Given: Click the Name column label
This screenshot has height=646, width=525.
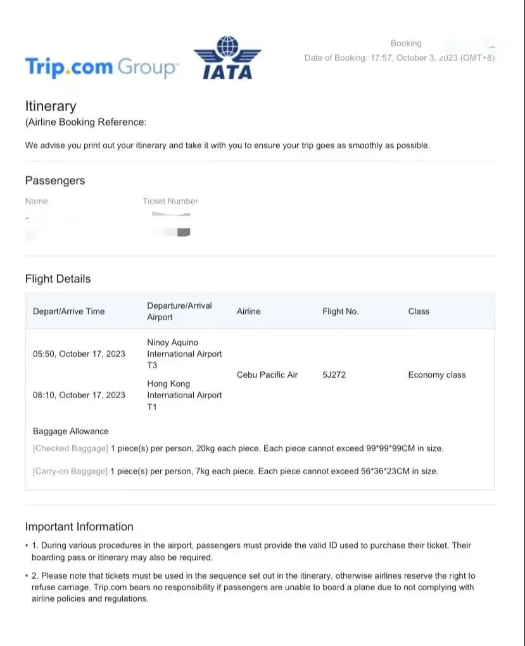Looking at the screenshot, I should click(36, 201).
